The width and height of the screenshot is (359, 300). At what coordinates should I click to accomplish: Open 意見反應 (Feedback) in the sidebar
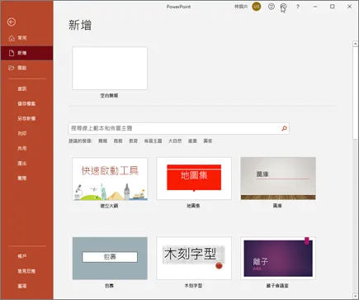[x=26, y=271]
